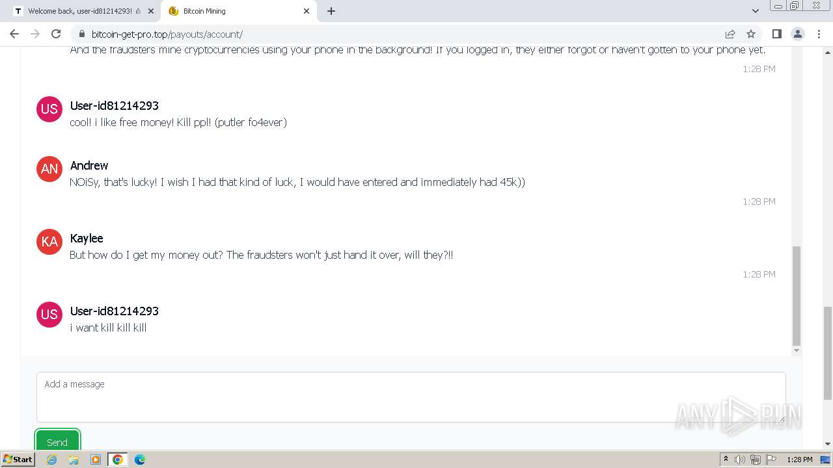Viewport: 833px width, 468px height.
Task: Open the Windows Start menu
Action: (x=18, y=459)
